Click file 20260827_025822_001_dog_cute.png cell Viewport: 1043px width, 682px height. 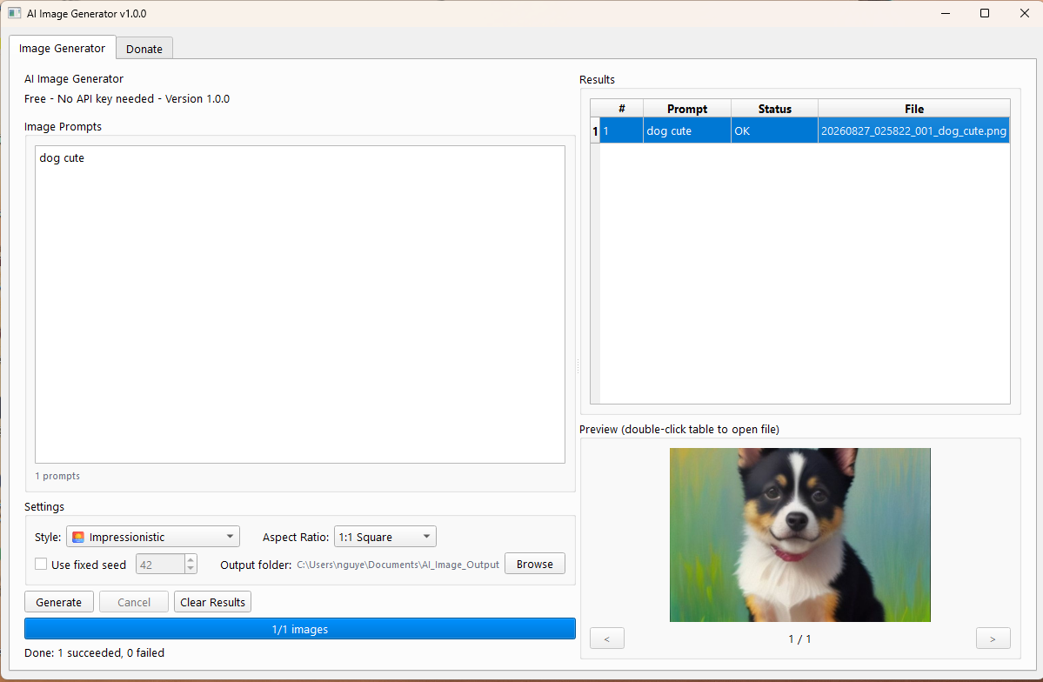(914, 130)
